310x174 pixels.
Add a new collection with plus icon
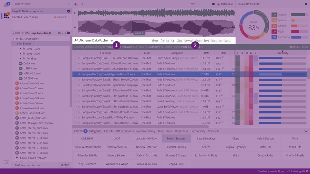tap(69, 4)
